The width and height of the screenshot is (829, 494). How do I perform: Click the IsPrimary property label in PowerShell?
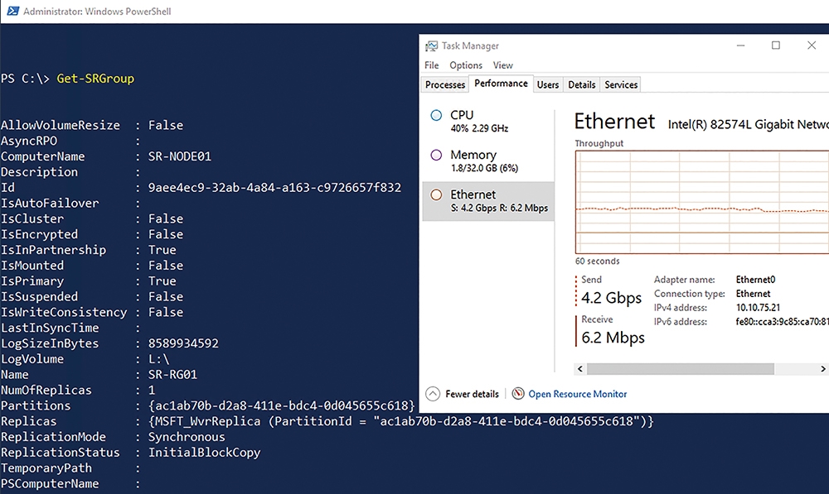(x=32, y=281)
